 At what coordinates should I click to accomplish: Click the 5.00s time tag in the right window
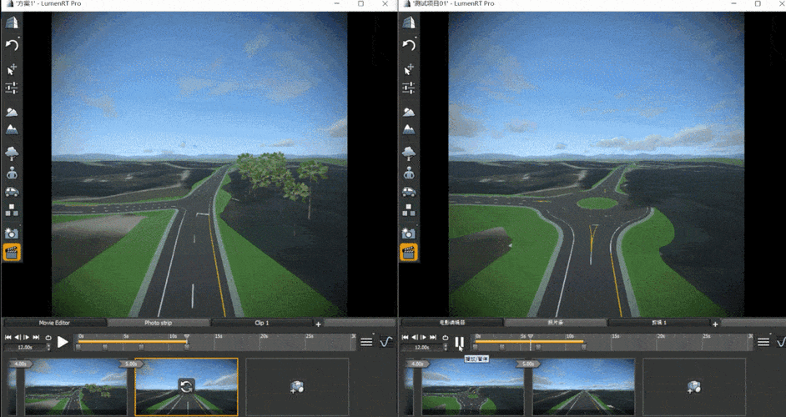(527, 364)
